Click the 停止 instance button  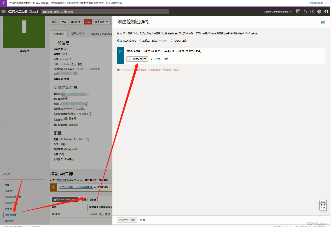[x=64, y=22]
